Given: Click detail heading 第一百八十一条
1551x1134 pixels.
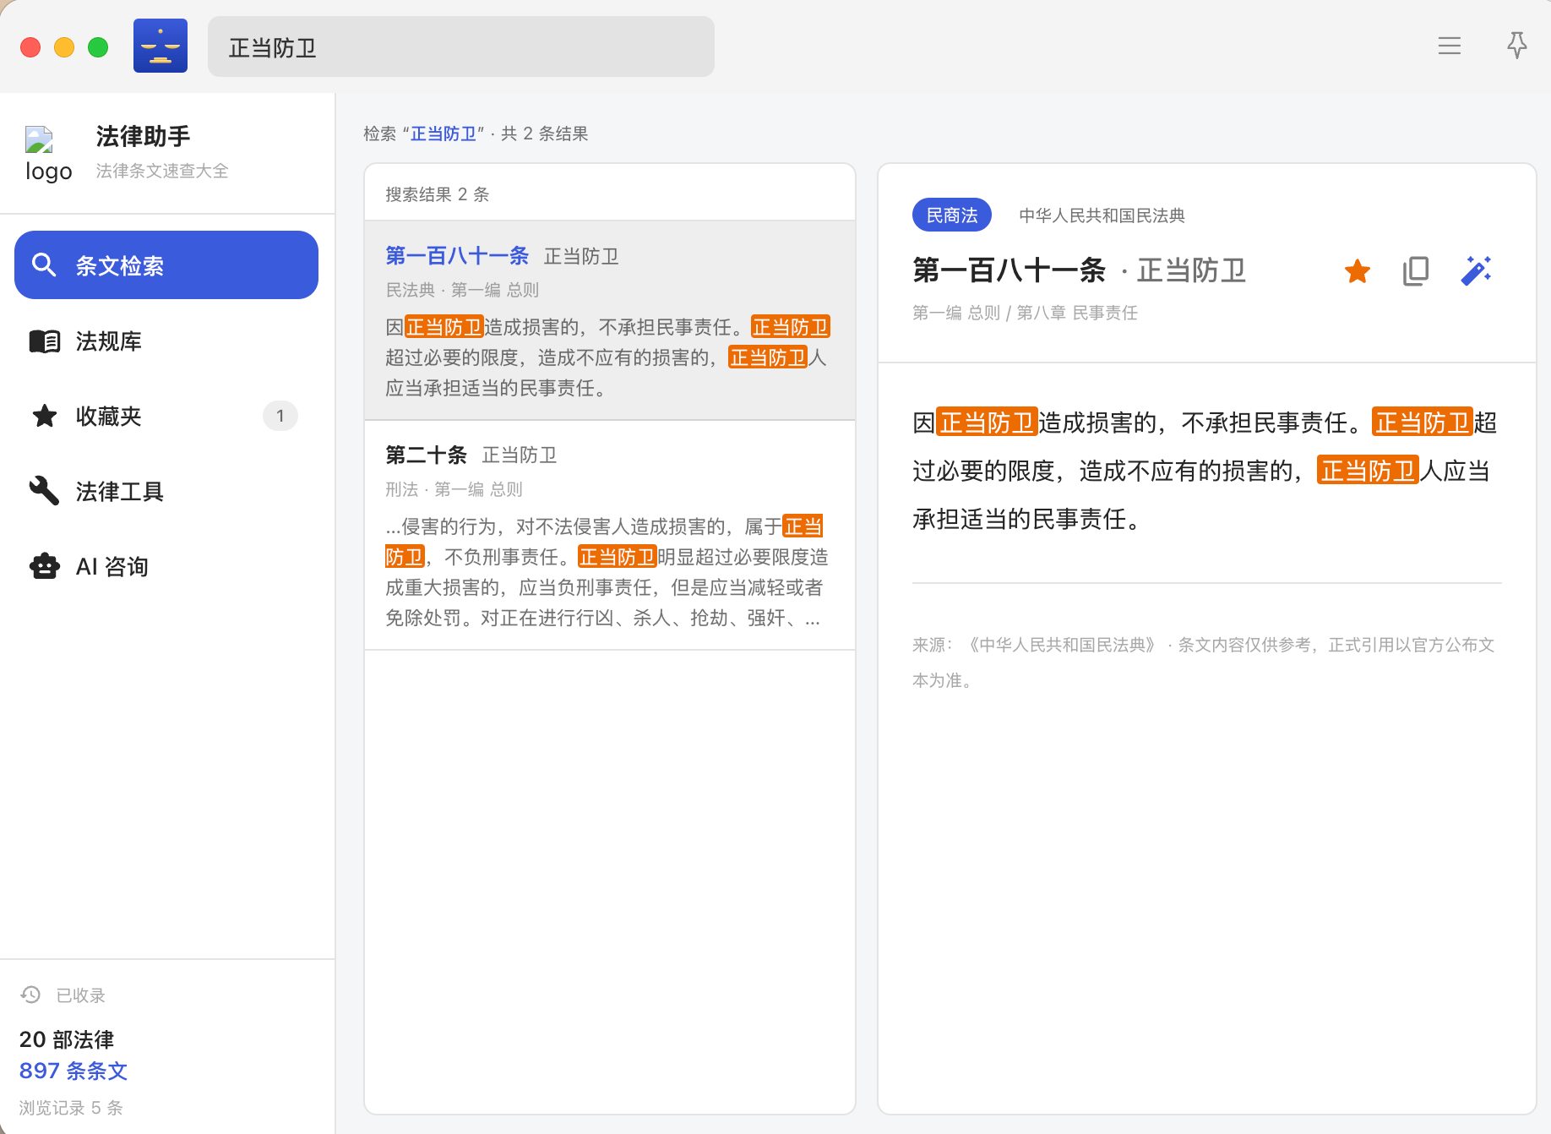Looking at the screenshot, I should point(1009,270).
